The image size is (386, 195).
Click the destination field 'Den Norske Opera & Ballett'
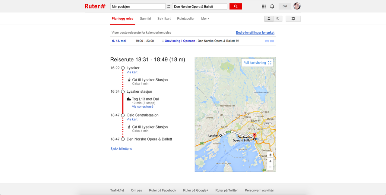coord(200,6)
